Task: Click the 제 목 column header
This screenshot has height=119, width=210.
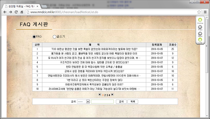Action: [x=94, y=45]
